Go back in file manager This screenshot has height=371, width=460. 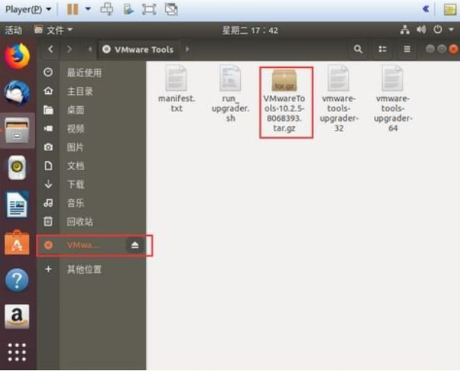(51, 49)
